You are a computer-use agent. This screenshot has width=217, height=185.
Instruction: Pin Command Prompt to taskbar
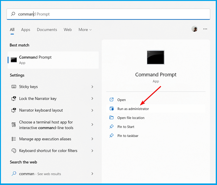[128, 136]
